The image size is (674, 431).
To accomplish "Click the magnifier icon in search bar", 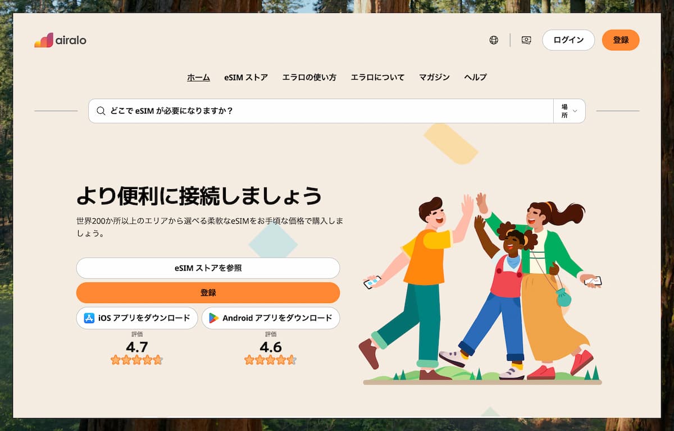I will pyautogui.click(x=101, y=111).
